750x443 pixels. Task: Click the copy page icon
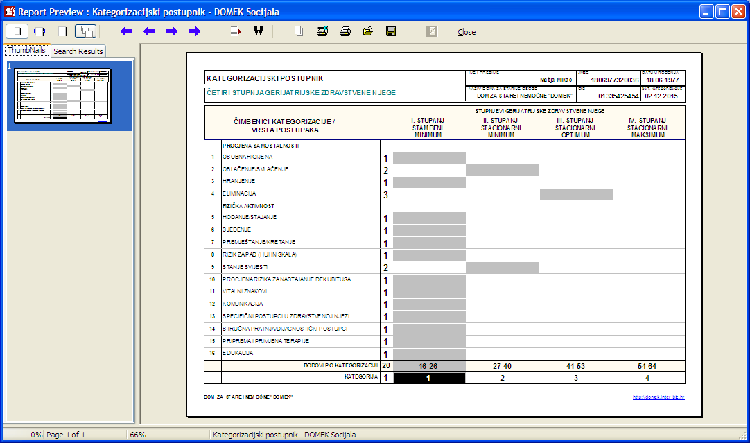[x=299, y=31]
